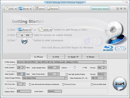Image resolution: width=130 pixels, height=98 pixels.
Task: Open the CPU Core Use dropdown
Action: (x=24, y=84)
